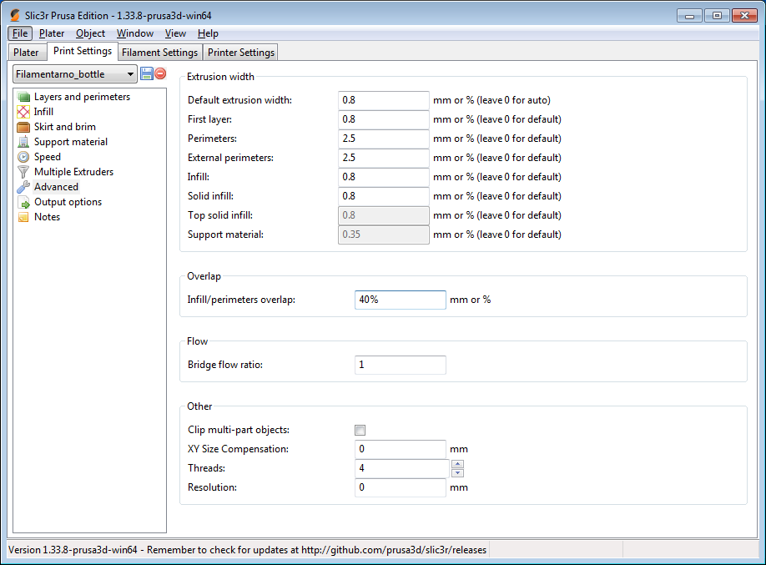Screen dimensions: 766x565
Task: Toggle Clip multi-part objects checkbox
Action: [x=360, y=430]
